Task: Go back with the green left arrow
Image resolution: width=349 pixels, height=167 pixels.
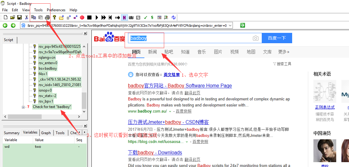Action: [x=5, y=26]
